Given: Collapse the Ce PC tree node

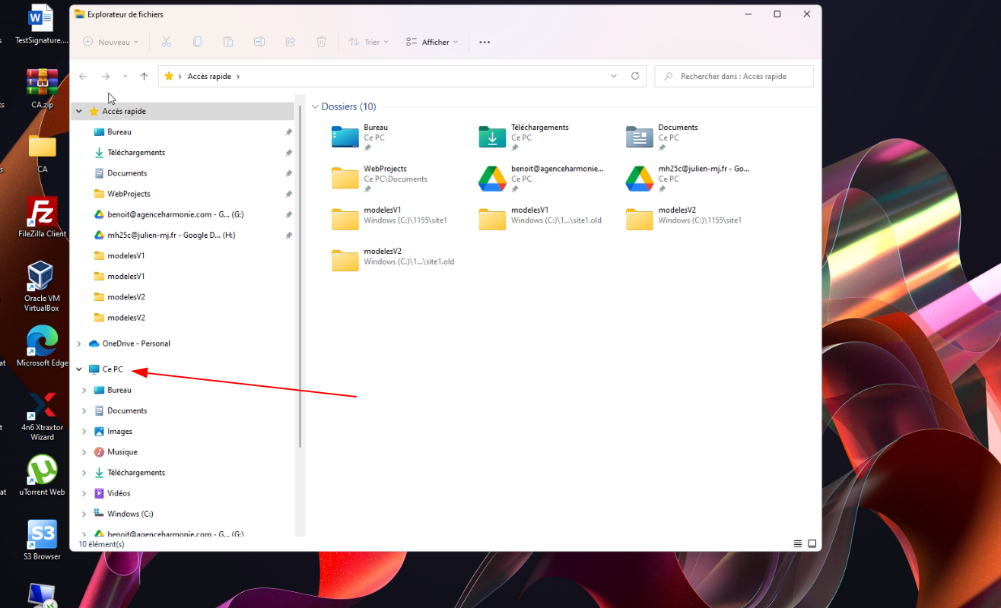Looking at the screenshot, I should pos(79,369).
